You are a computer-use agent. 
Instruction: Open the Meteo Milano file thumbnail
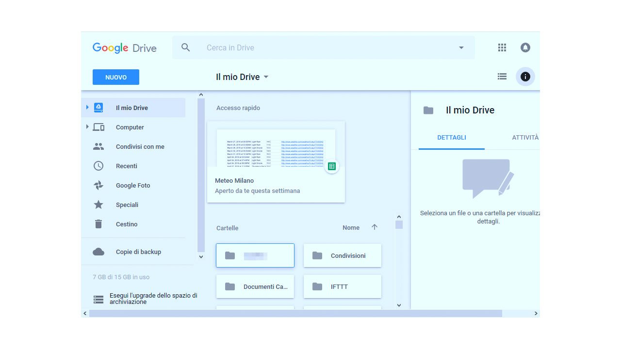coord(276,148)
